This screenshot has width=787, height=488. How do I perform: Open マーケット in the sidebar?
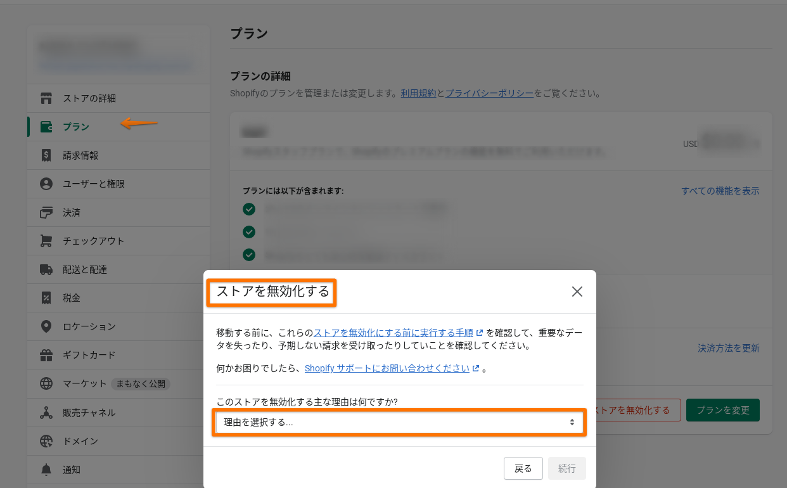(118, 383)
